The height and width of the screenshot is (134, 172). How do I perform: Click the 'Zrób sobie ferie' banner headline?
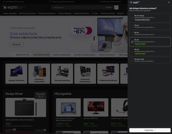24,33
